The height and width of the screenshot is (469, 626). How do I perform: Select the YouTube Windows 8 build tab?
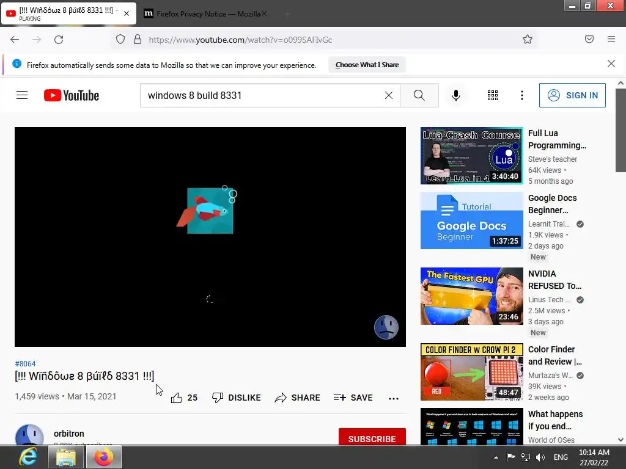coord(68,14)
